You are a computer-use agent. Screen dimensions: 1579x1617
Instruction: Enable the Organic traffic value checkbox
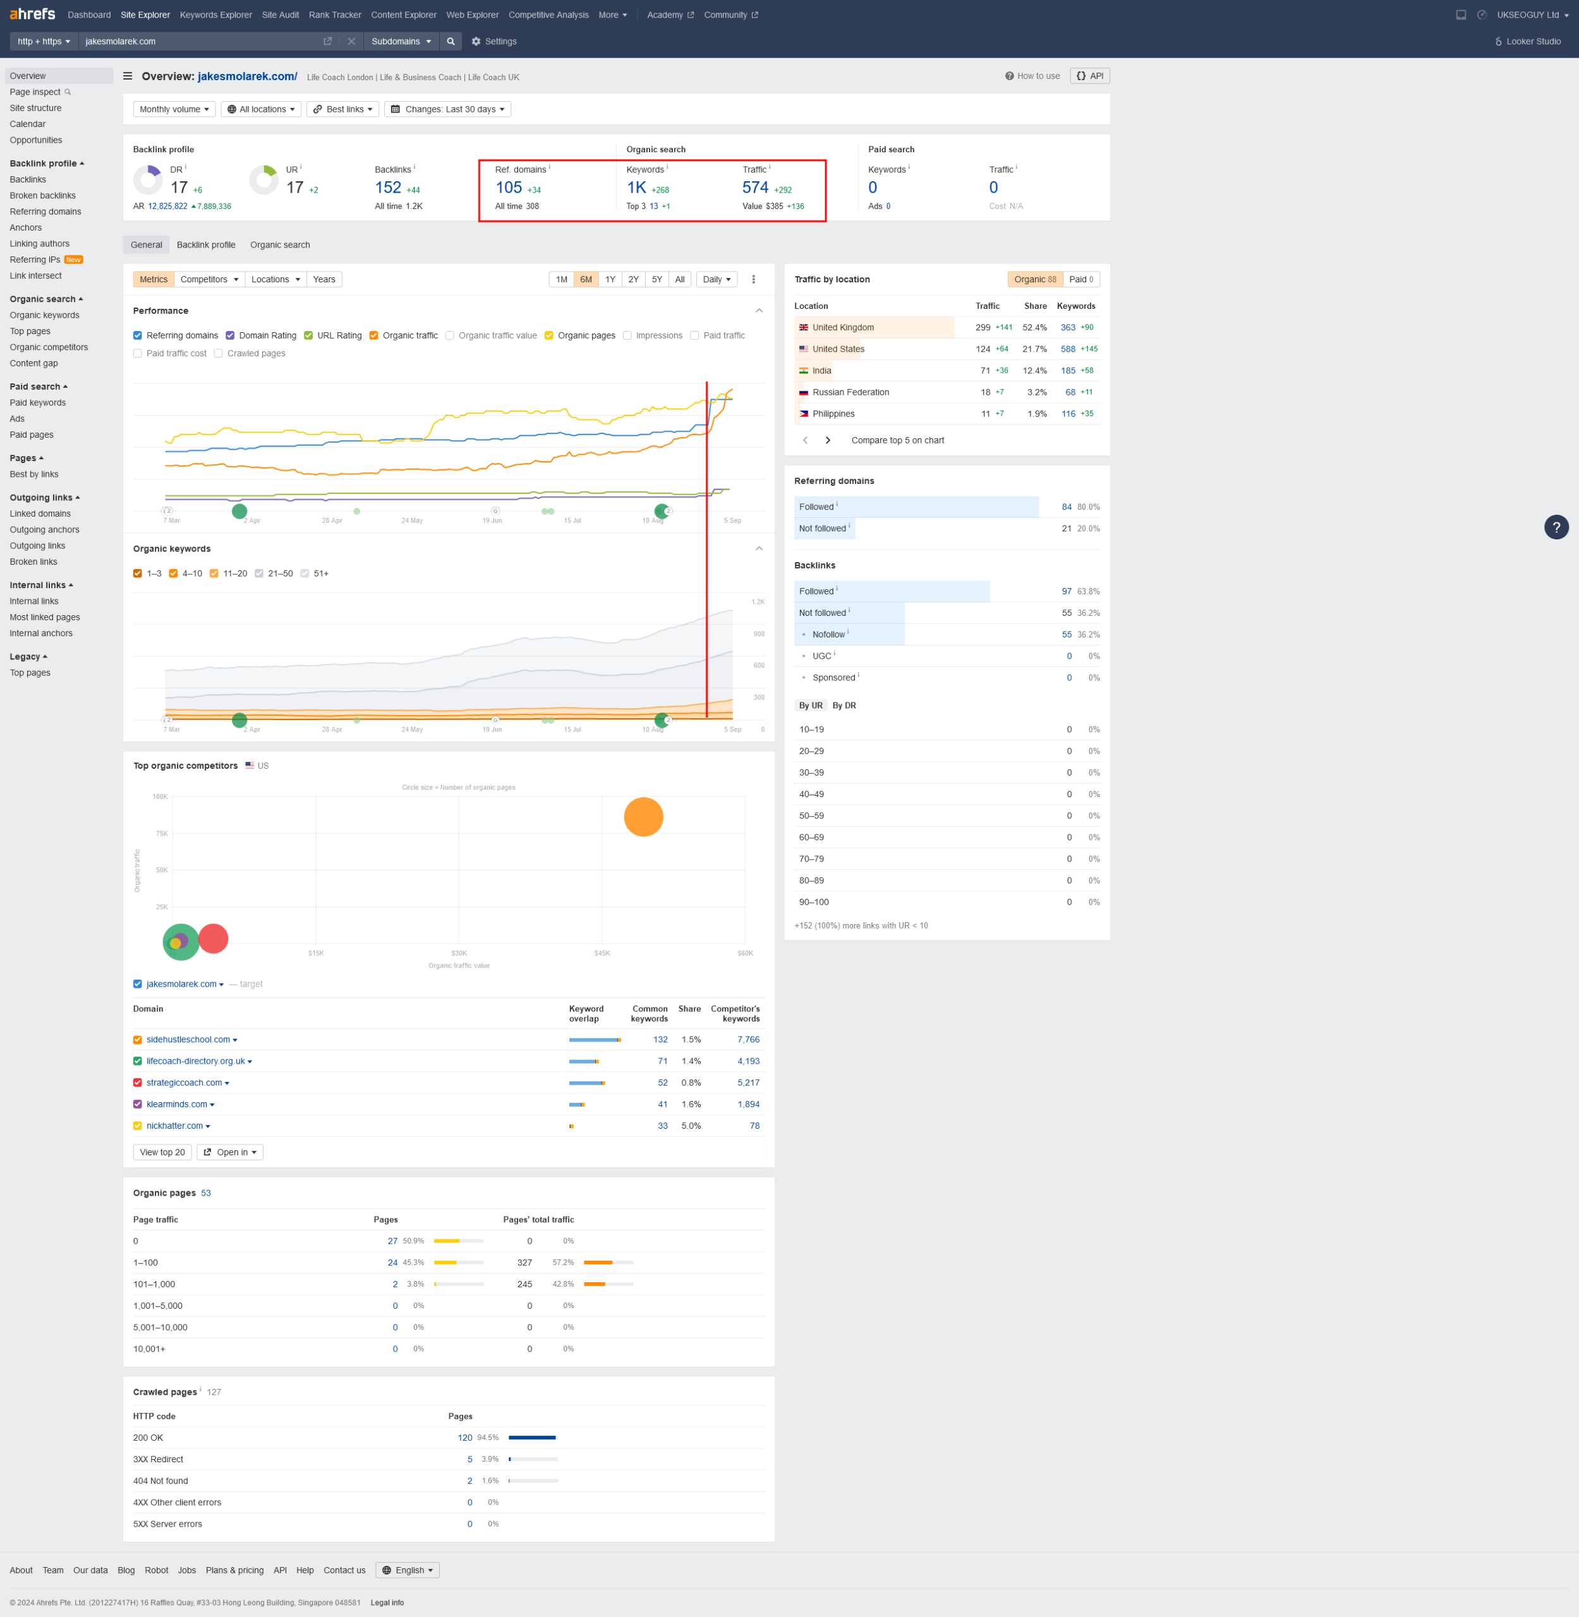449,336
